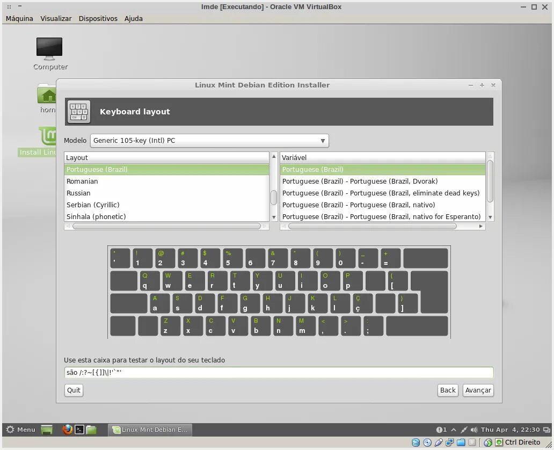Select the Brazil nativo variant
Viewport: 554px width, 450px height.
tap(382, 205)
